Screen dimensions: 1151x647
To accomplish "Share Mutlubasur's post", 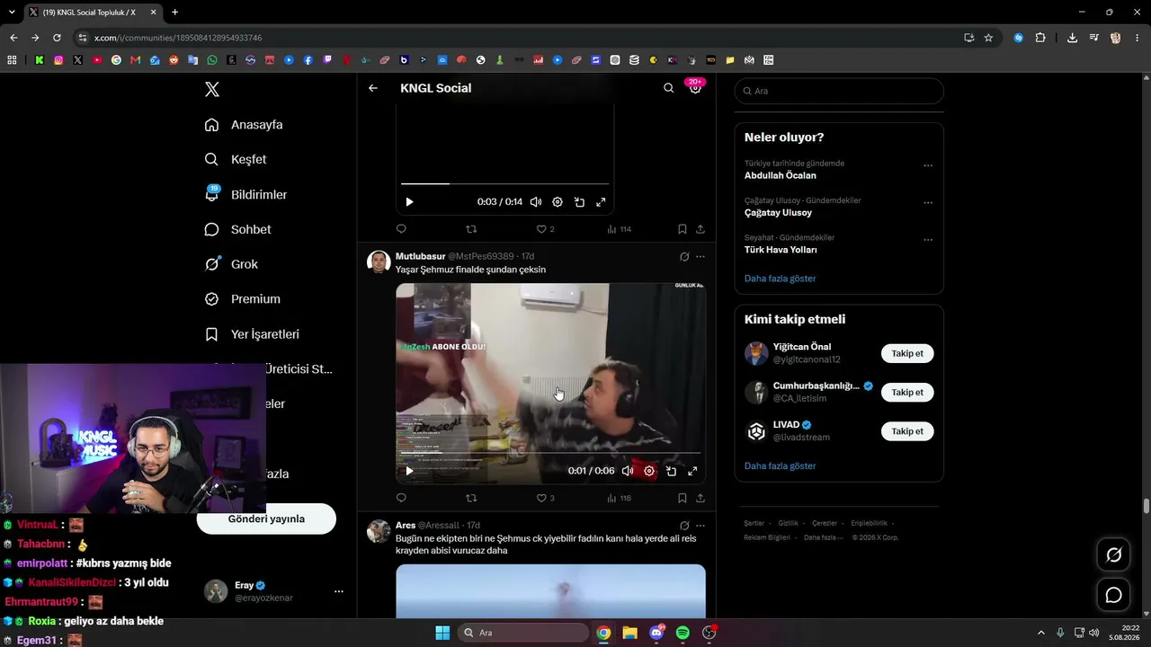I will pyautogui.click(x=700, y=498).
